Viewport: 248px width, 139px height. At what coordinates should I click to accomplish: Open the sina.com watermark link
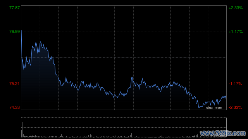[214, 108]
